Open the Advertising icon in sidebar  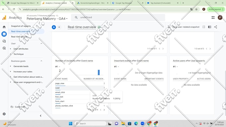(x=4, y=48)
